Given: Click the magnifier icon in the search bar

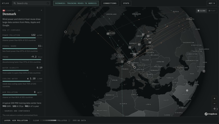Looking at the screenshot, I should 14,3.
